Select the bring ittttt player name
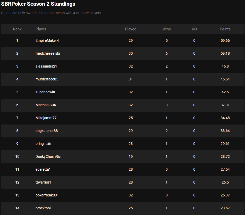Screen dimensions: 245x215 tap(44, 144)
